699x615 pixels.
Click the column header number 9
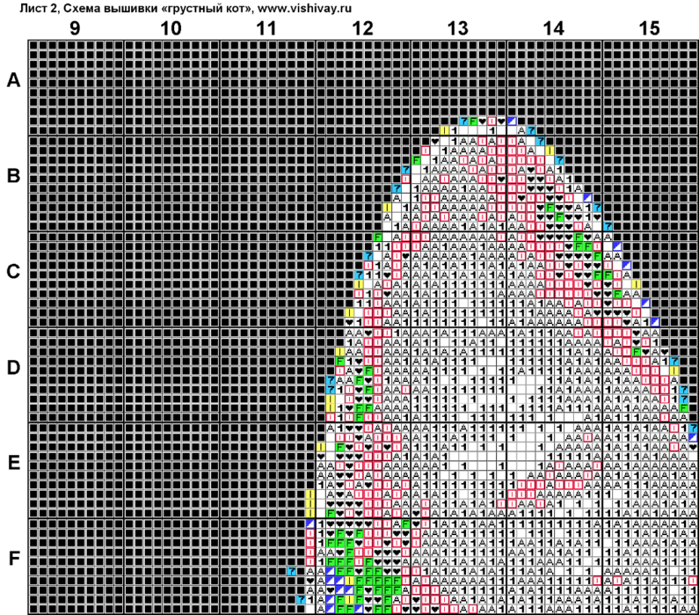(75, 29)
